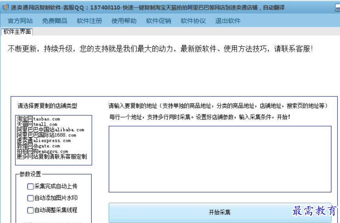Tick 自动添加图片水印 checkbox

pyautogui.click(x=31, y=198)
